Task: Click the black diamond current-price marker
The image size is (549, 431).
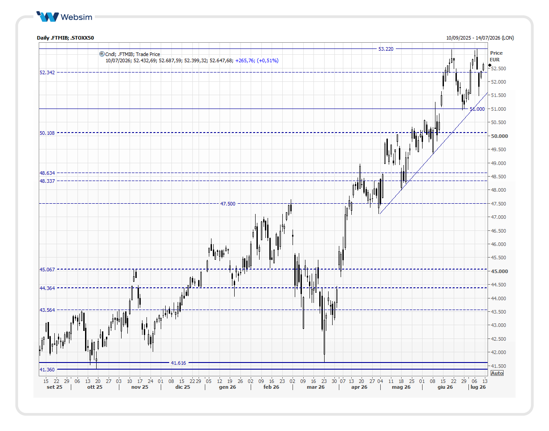Action: point(490,65)
